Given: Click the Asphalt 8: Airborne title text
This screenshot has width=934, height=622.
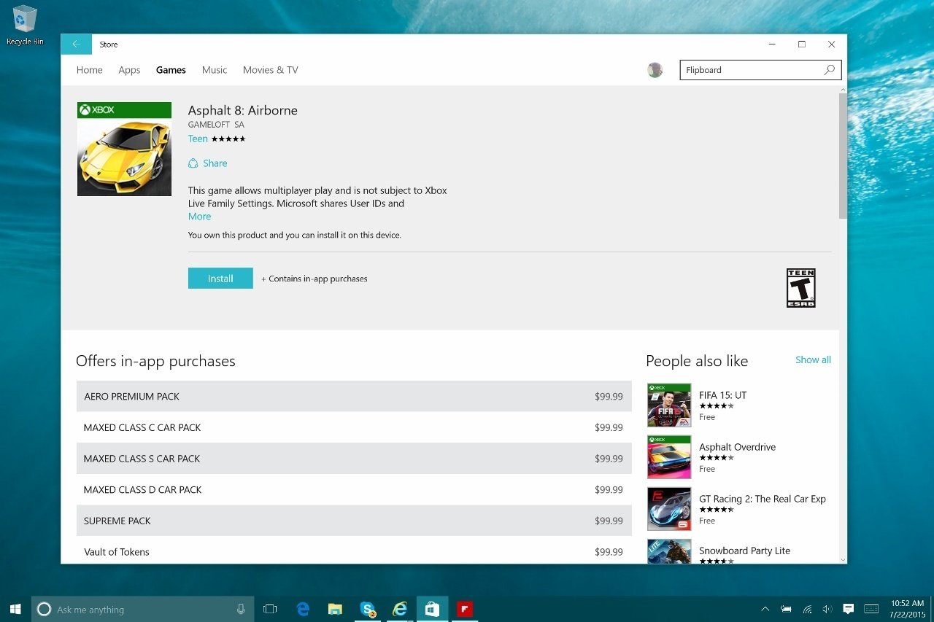Looking at the screenshot, I should pyautogui.click(x=243, y=110).
